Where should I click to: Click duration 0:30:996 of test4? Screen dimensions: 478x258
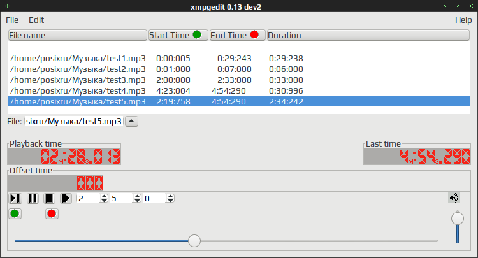[286, 90]
